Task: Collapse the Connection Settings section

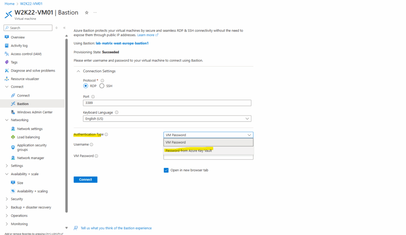Action: (x=78, y=71)
